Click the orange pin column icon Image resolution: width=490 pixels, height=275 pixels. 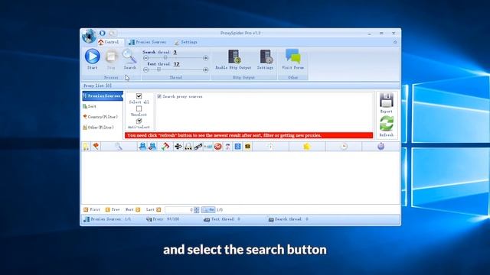(96, 146)
